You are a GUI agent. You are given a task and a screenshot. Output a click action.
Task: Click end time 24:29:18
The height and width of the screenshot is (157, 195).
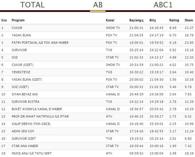click(156, 102)
